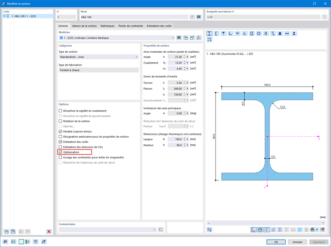
Task: Open the Statistiques tab
Action: coord(108,26)
